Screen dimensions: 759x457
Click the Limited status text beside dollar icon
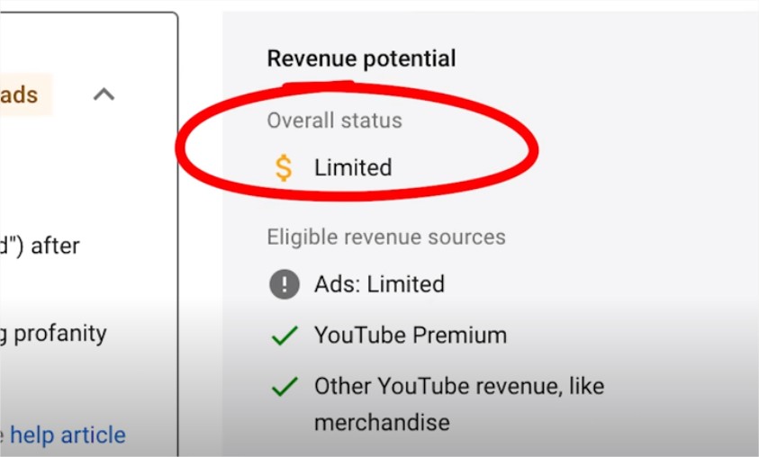(x=353, y=167)
